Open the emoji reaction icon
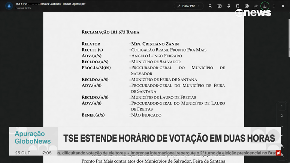290x163 pixels. pos(247,6)
